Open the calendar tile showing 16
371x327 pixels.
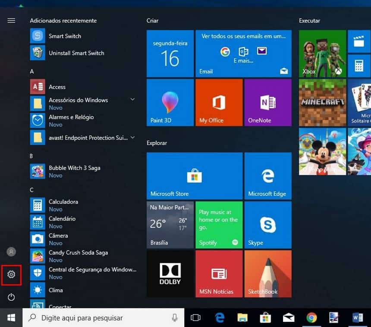point(170,53)
